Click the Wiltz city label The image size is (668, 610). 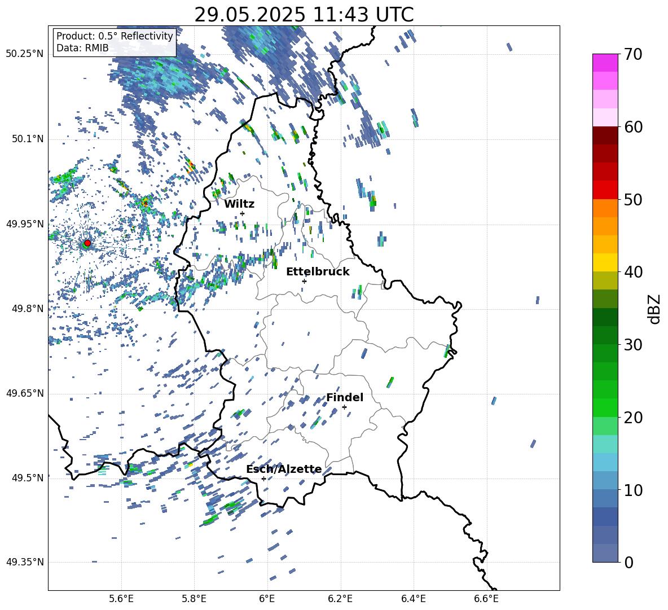pos(239,204)
